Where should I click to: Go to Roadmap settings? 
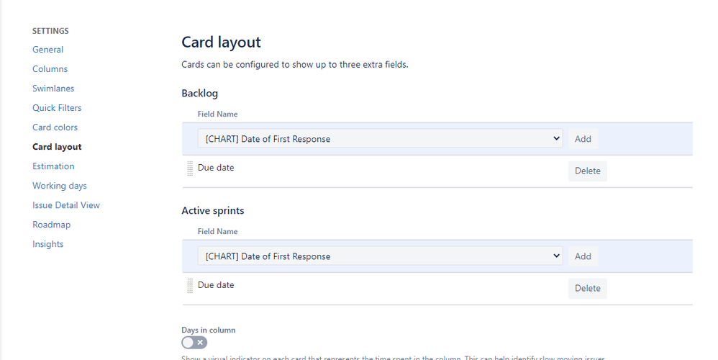pyautogui.click(x=51, y=225)
